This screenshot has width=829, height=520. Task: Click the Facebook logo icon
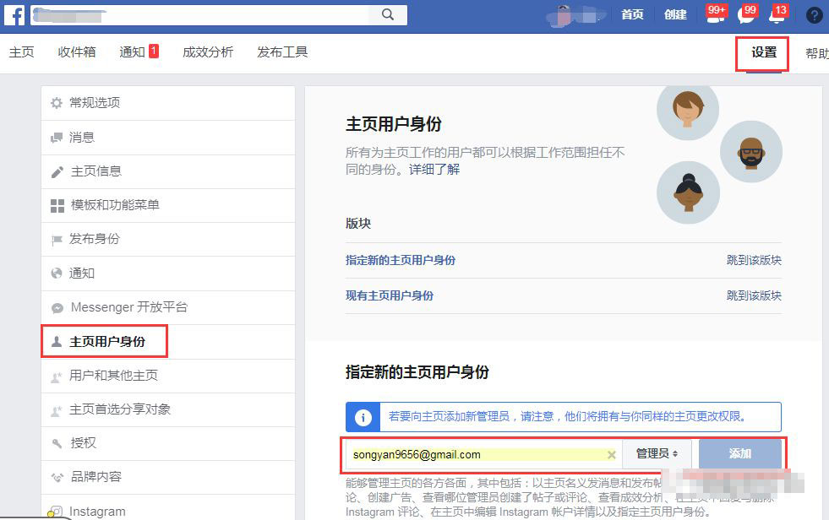pos(14,14)
